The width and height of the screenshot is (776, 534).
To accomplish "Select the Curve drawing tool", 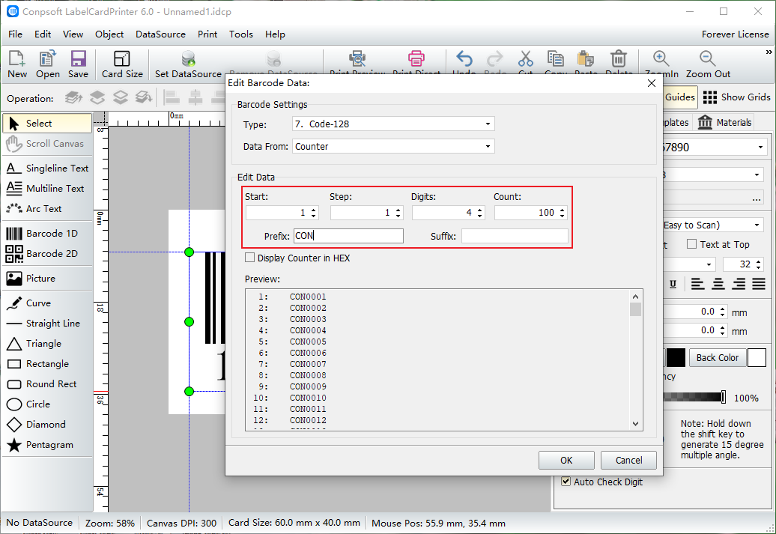I will point(47,303).
